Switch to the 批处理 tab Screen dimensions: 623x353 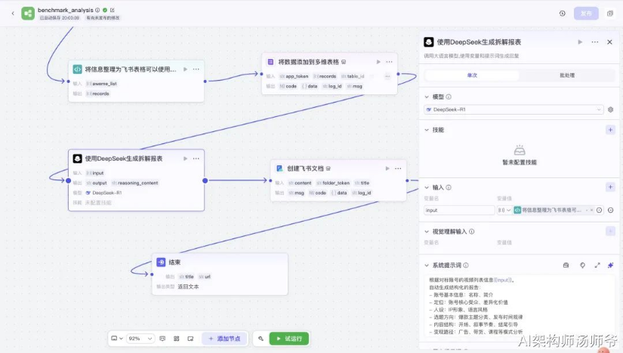coord(567,75)
